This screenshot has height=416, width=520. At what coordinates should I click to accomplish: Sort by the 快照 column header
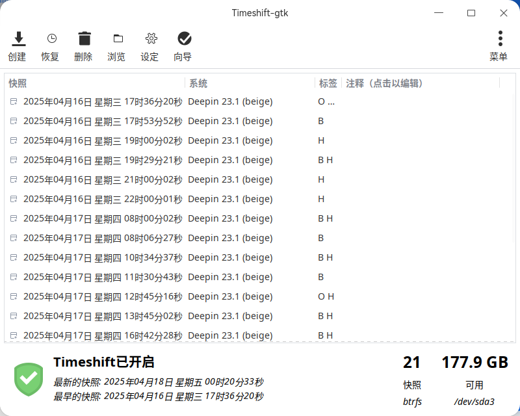coord(95,83)
